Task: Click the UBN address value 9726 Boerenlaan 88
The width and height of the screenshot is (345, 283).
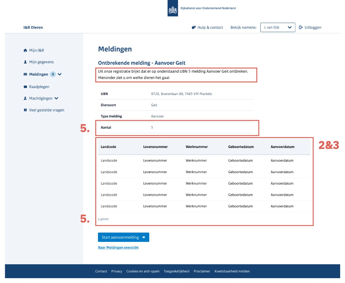Action: click(x=181, y=94)
